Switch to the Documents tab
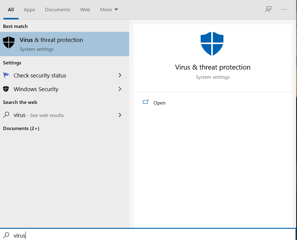297x240 pixels. point(57,9)
